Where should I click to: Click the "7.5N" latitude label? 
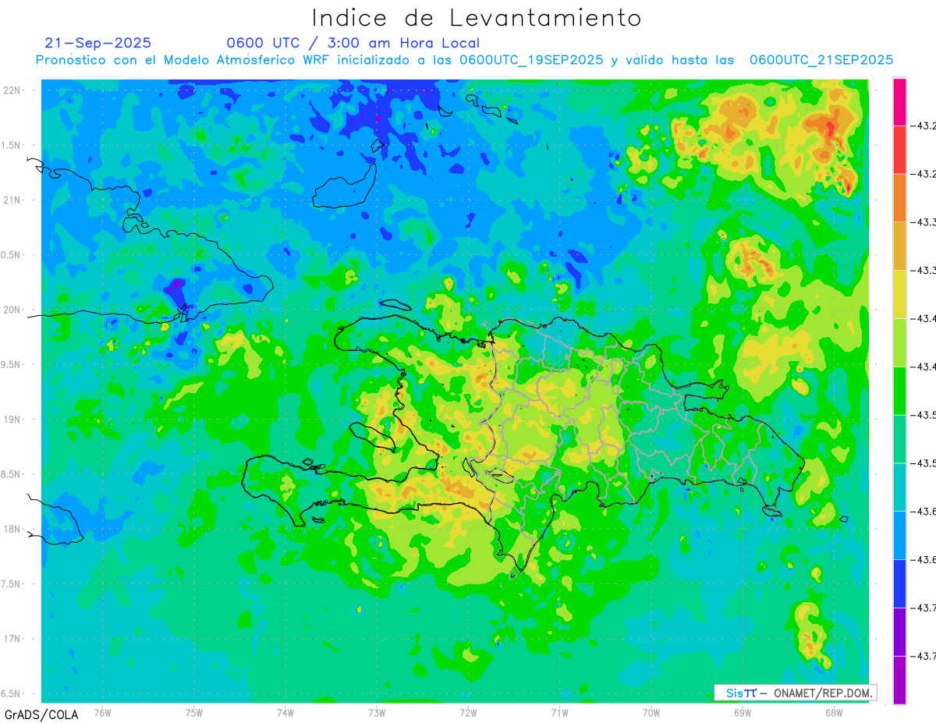pos(12,584)
